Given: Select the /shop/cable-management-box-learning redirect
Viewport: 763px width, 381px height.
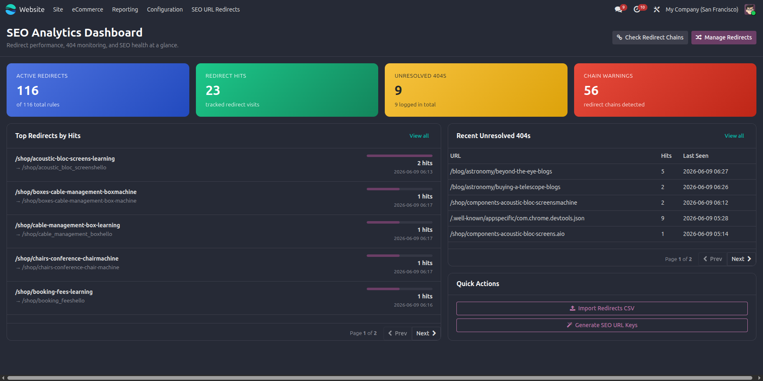Looking at the screenshot, I should tap(67, 225).
